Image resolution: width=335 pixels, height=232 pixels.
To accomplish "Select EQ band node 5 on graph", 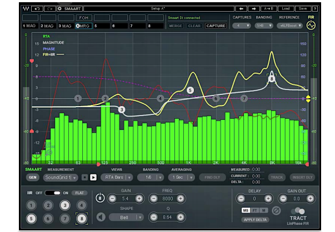I will pos(190,90).
